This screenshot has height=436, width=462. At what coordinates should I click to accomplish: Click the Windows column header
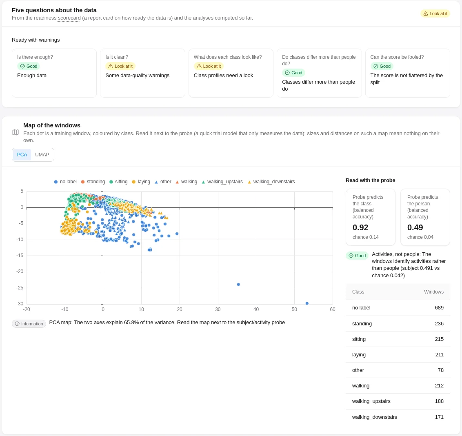(x=434, y=292)
